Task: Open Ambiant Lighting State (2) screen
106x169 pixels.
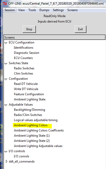Action: [32, 141]
